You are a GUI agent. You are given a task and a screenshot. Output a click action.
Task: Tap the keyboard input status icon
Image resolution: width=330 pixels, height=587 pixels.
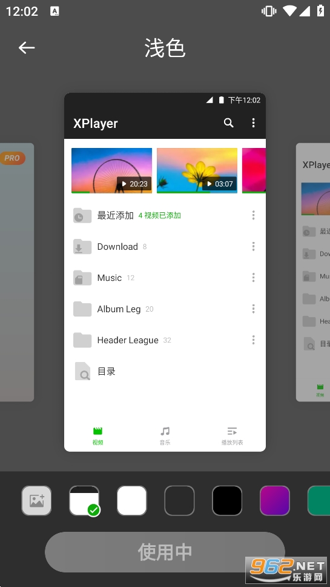point(54,12)
